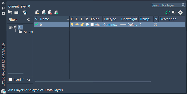Click the Layer Properties Manager vertical title

[x=3, y=64]
